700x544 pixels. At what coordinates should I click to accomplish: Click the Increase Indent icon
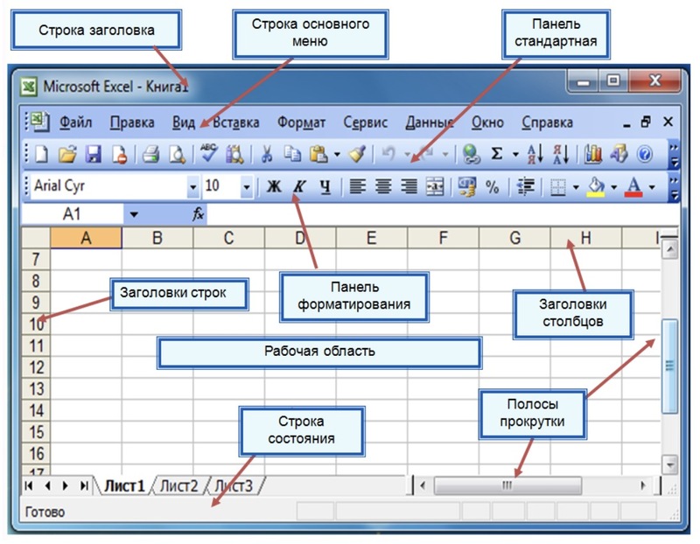pos(526,186)
